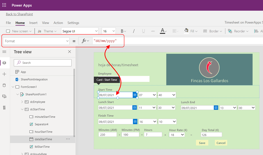Open Finish Time calendar picker
This screenshot has width=263, height=155.
pos(135,121)
